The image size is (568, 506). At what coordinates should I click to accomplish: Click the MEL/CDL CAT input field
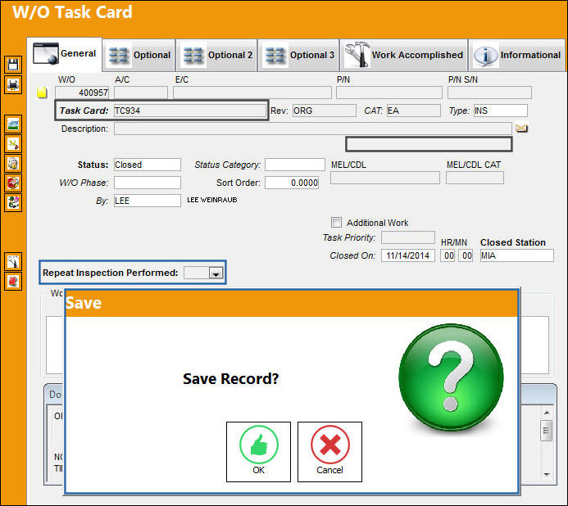click(475, 178)
